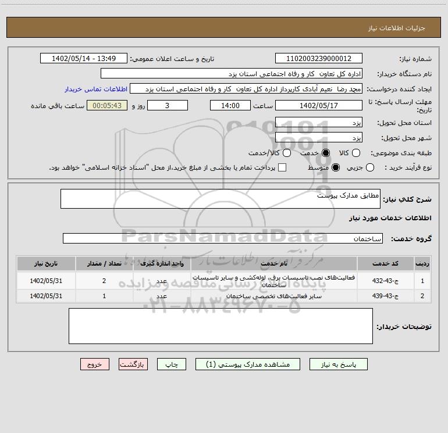Click the استان محل تحویل field
Viewport: 448px width, 433px height.
tap(319, 122)
